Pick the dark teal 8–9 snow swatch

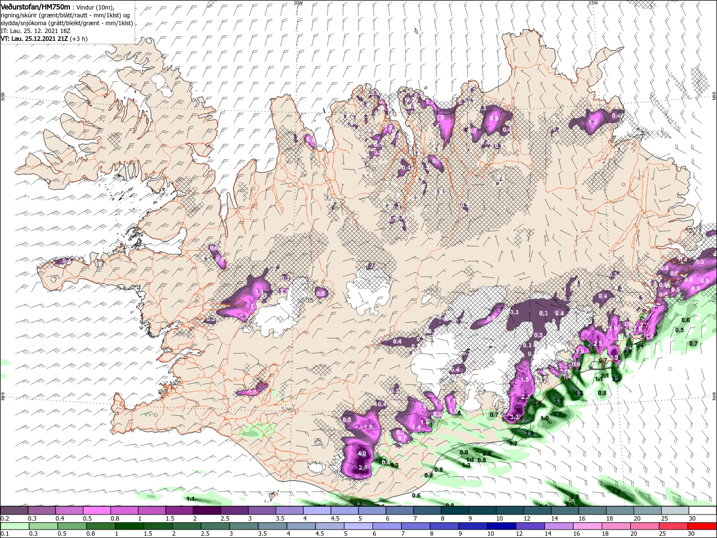click(x=455, y=511)
